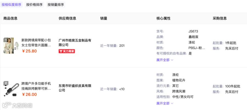Click the 大数跨境 watermark logo

17,105
